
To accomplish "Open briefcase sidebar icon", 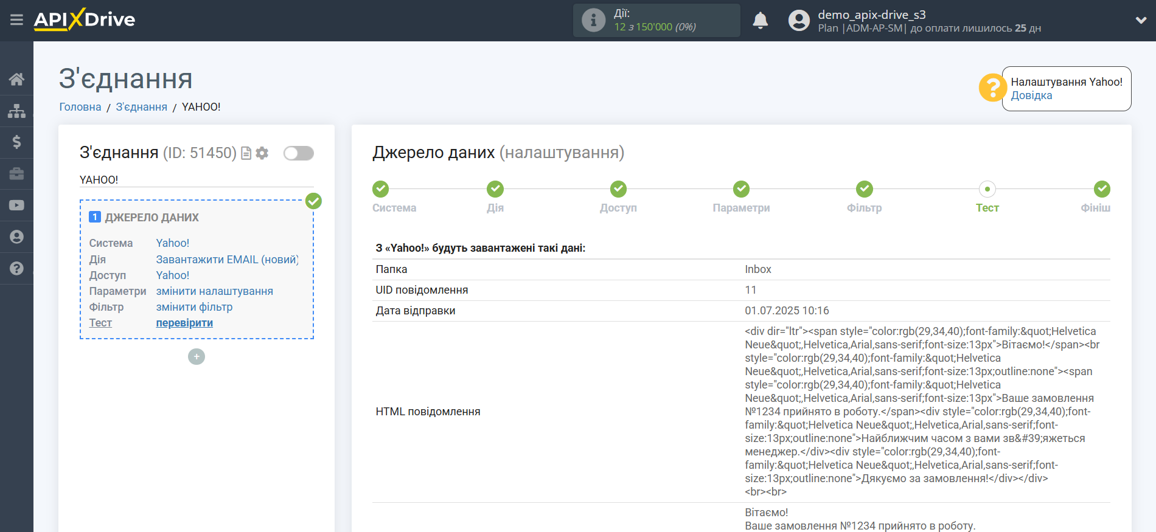I will coord(16,174).
